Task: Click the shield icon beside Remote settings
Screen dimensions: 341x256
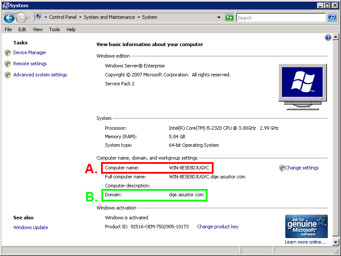Action: coord(8,64)
